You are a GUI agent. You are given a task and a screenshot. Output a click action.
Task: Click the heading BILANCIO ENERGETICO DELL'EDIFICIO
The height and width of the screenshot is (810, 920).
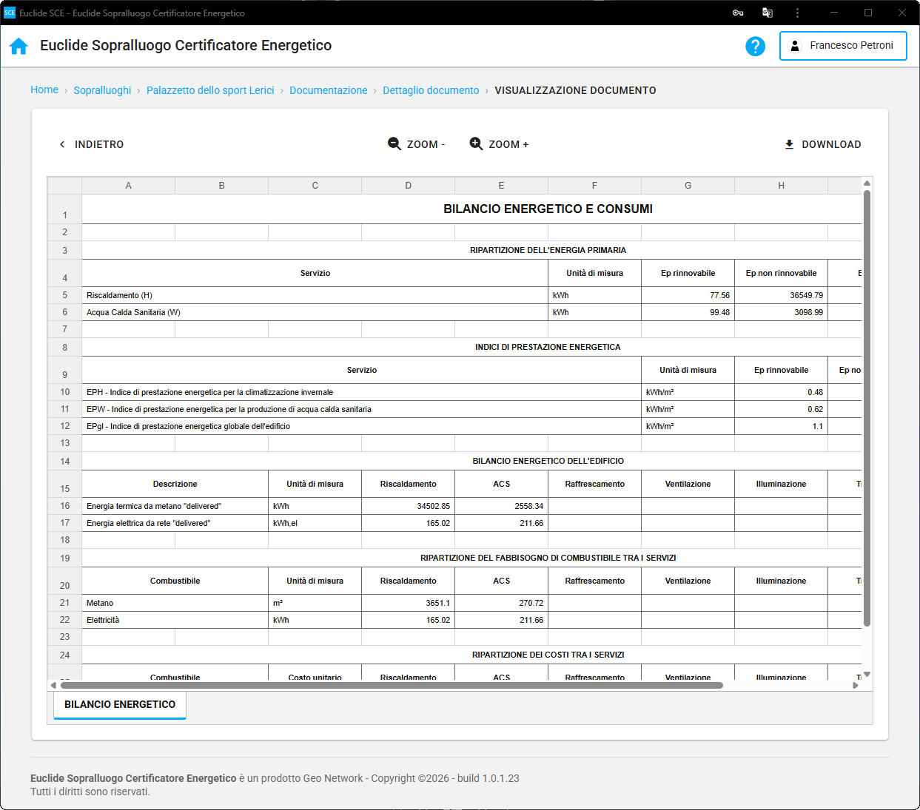548,461
